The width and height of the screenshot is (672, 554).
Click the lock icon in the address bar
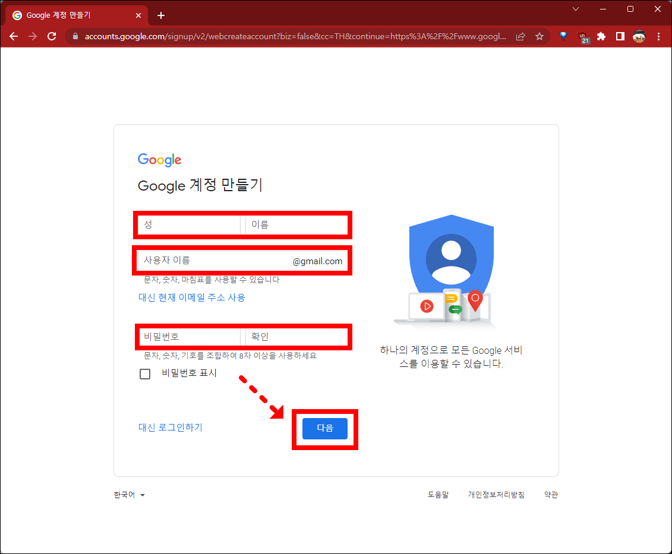tap(75, 36)
